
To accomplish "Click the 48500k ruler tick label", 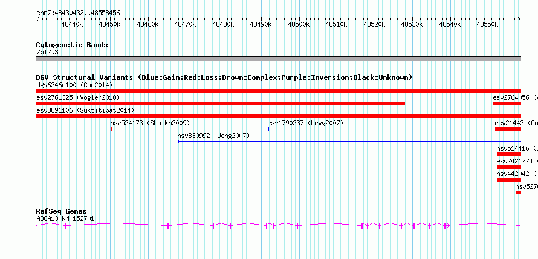I will tap(299, 25).
